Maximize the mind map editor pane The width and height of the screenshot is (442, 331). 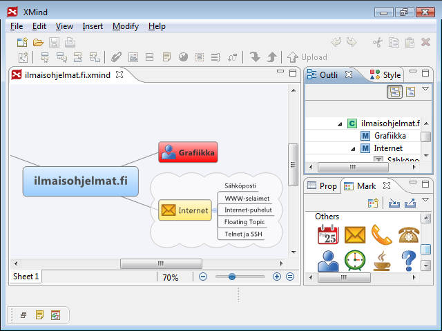click(293, 73)
